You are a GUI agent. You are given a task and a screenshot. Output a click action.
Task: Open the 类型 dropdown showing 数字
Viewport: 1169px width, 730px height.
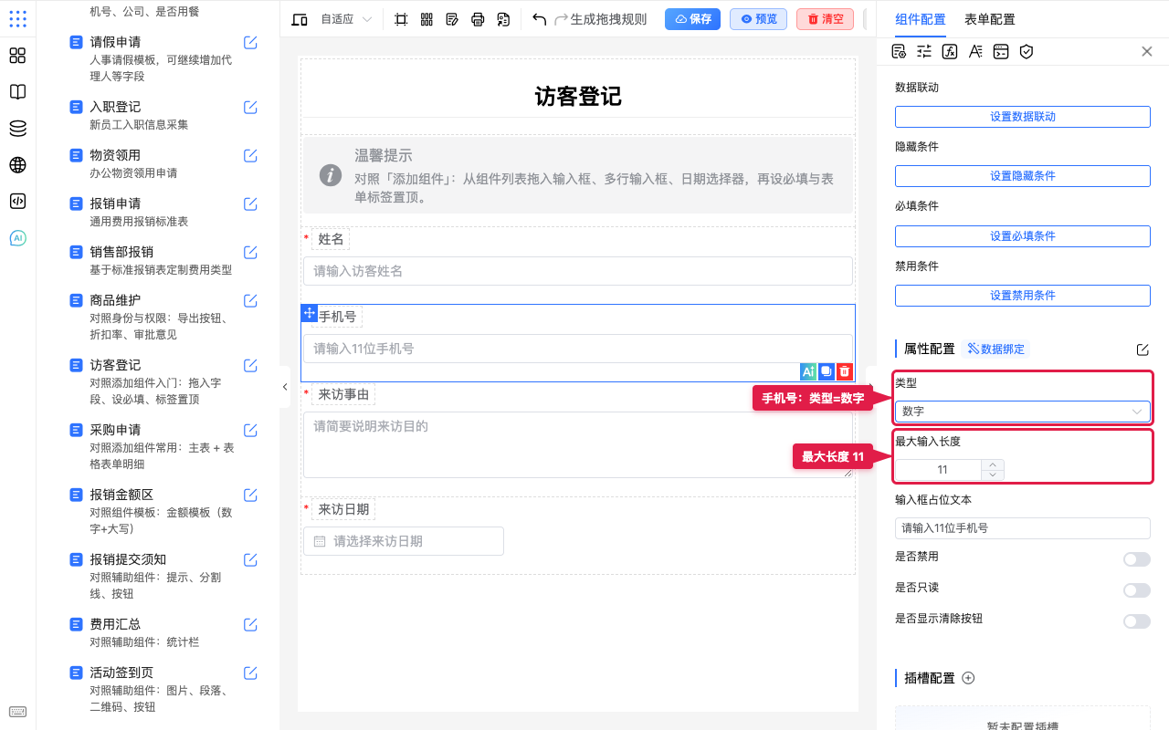pos(1022,412)
